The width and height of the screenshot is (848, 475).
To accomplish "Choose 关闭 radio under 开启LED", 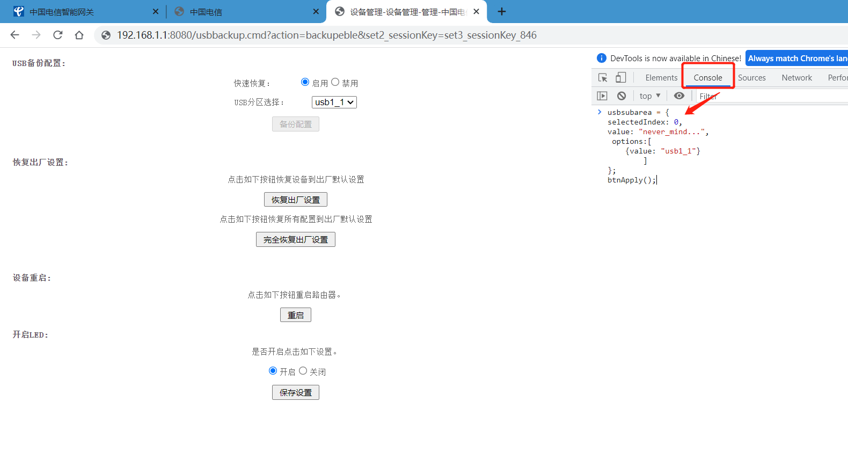I will pos(303,371).
